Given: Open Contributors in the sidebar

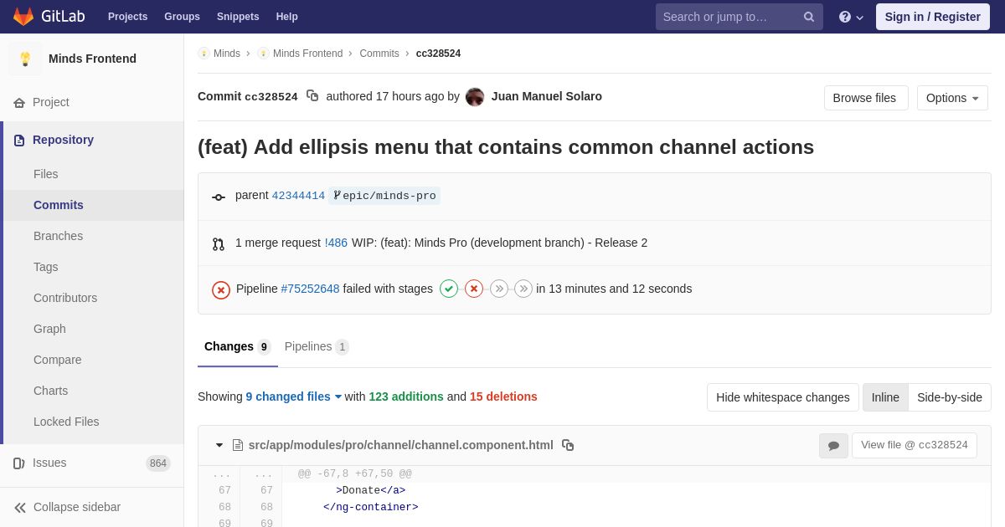Looking at the screenshot, I should 94,298.
